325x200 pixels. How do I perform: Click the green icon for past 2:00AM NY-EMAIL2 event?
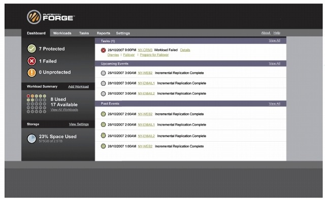(x=103, y=136)
